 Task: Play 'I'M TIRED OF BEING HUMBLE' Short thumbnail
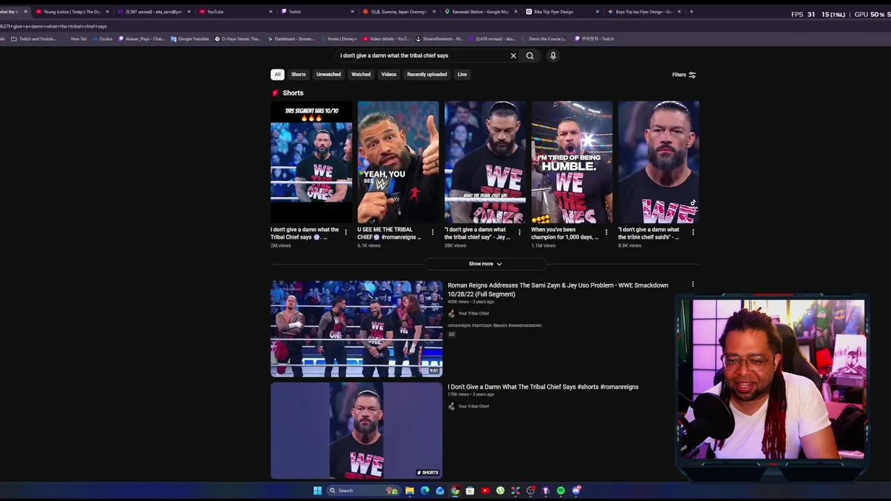tap(572, 162)
